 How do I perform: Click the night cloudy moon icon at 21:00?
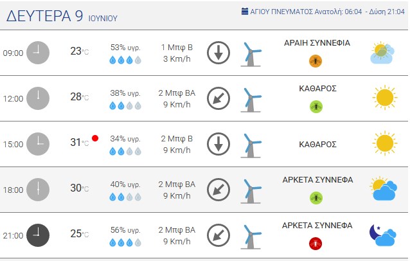coord(383,235)
